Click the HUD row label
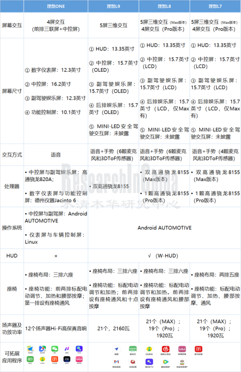This screenshot has width=241, height=372. (12, 256)
